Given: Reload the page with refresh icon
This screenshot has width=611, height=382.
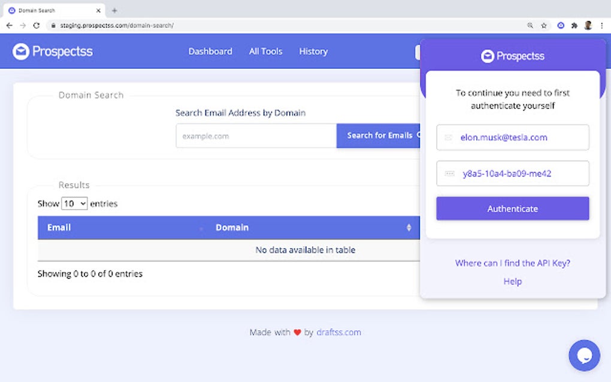Looking at the screenshot, I should [37, 26].
